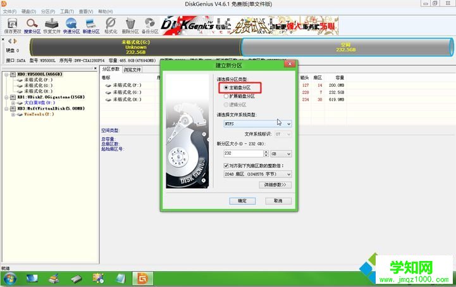Open the 查看(V) menu

(86, 11)
